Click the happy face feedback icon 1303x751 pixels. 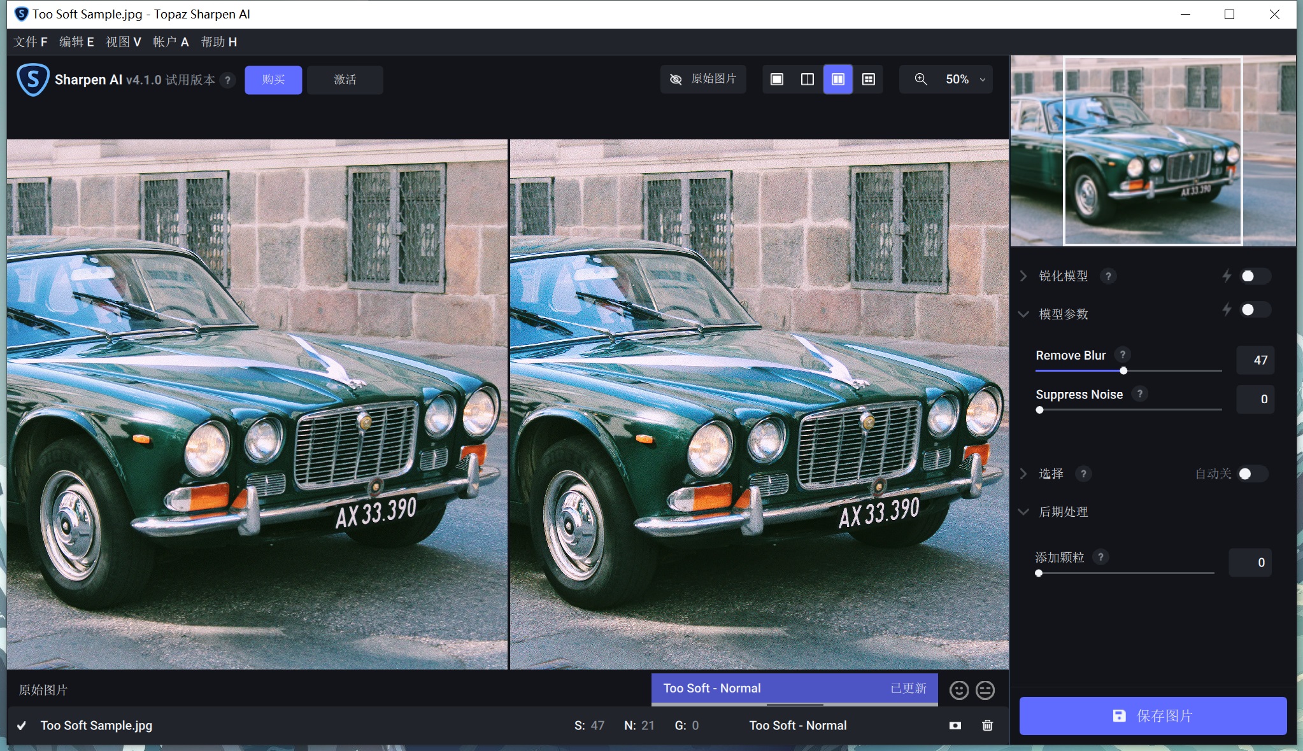(x=958, y=690)
